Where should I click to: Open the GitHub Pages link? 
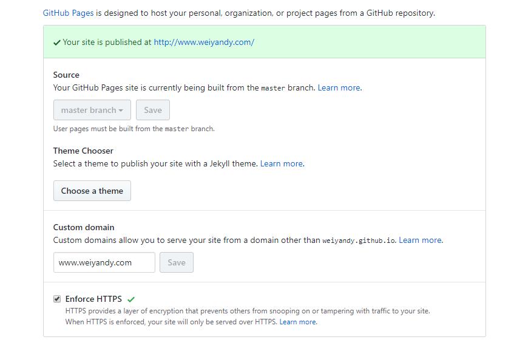coord(68,13)
